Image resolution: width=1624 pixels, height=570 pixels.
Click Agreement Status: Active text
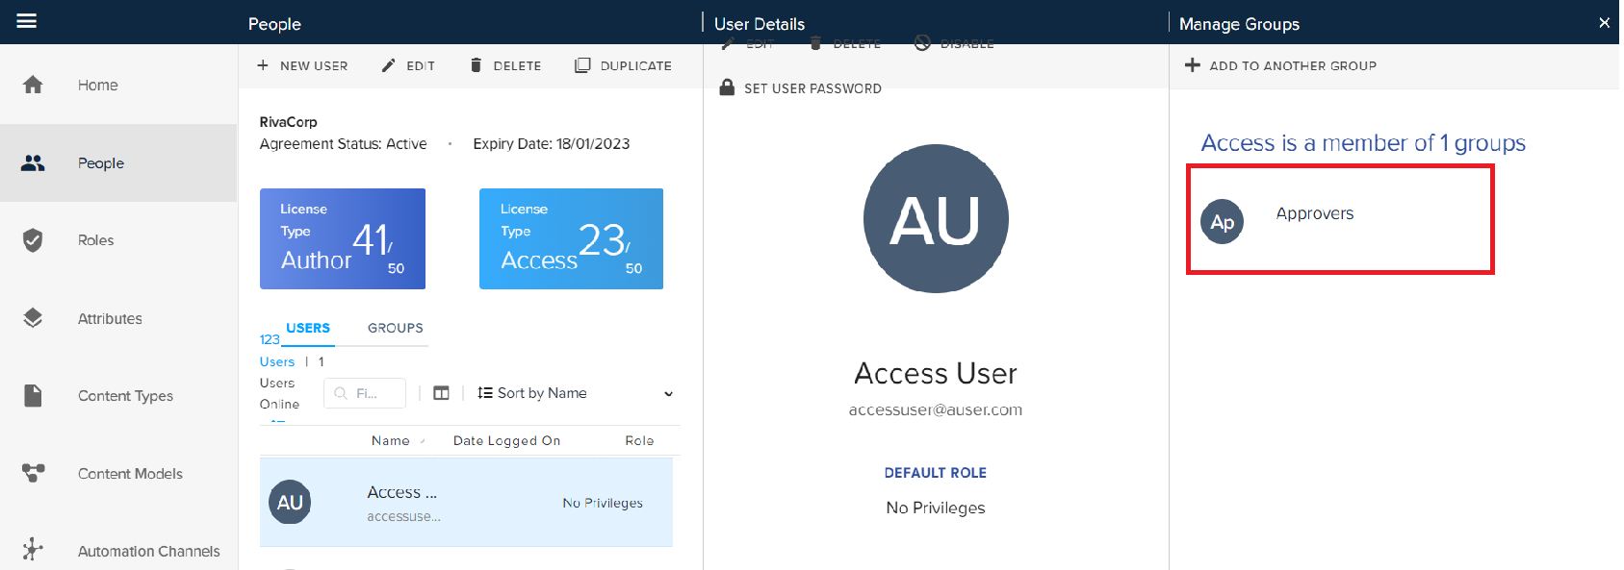(343, 144)
